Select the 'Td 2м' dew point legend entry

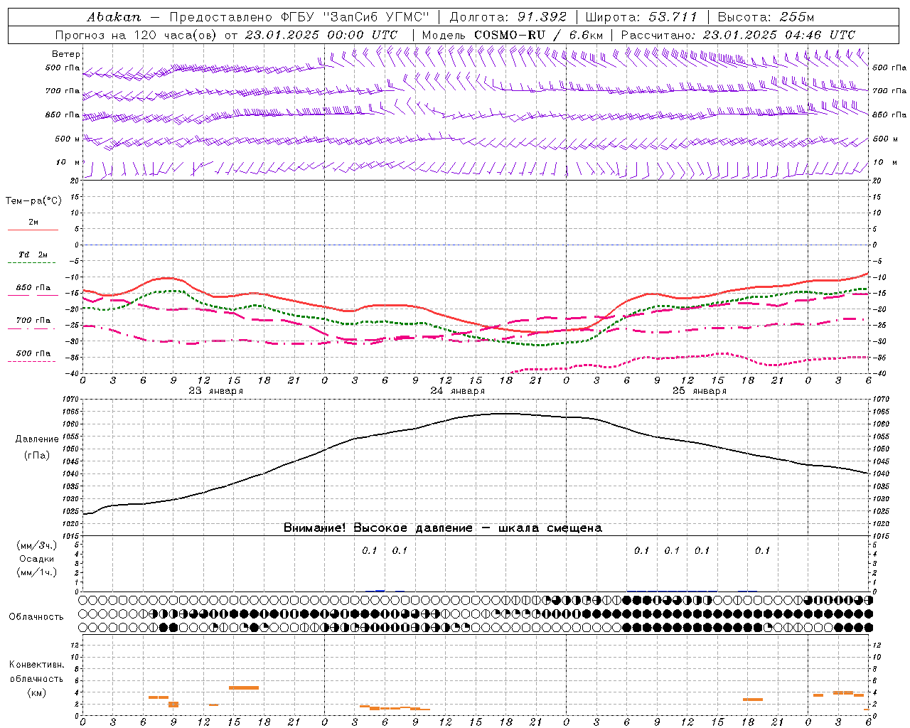33,255
